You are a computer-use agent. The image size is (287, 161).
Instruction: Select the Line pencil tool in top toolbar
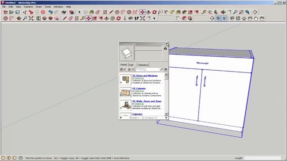click(111, 12)
